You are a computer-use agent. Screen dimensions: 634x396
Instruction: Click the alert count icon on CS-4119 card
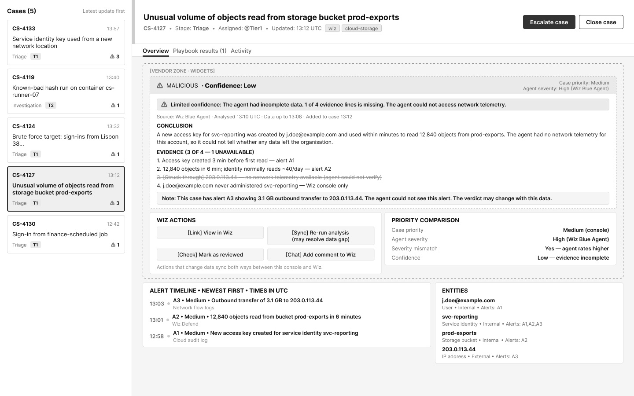pyautogui.click(x=113, y=105)
